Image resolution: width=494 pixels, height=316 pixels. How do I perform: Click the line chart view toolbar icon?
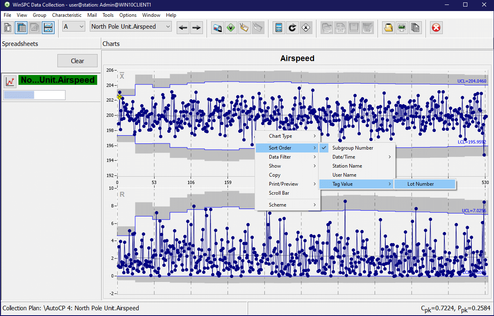pos(48,27)
